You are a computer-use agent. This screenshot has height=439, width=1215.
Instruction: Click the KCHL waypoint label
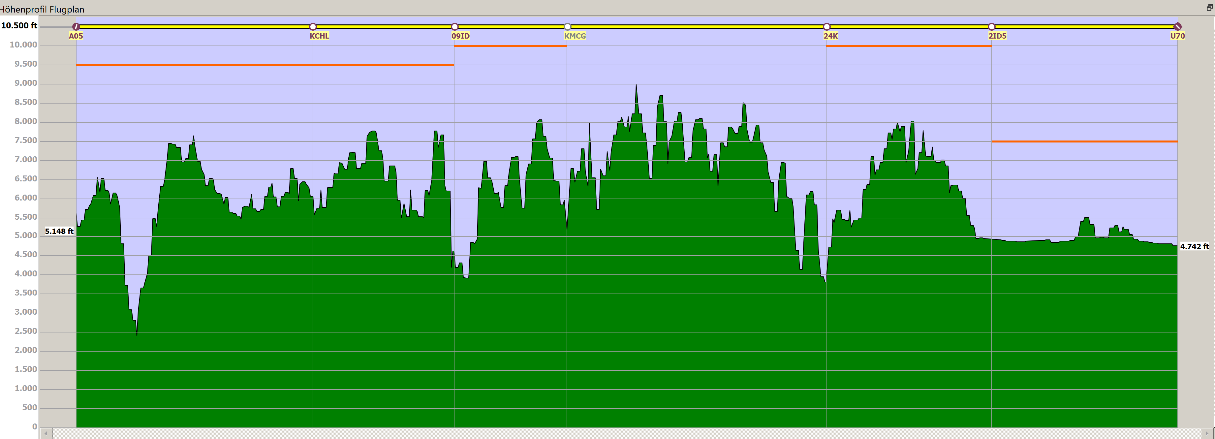[319, 36]
